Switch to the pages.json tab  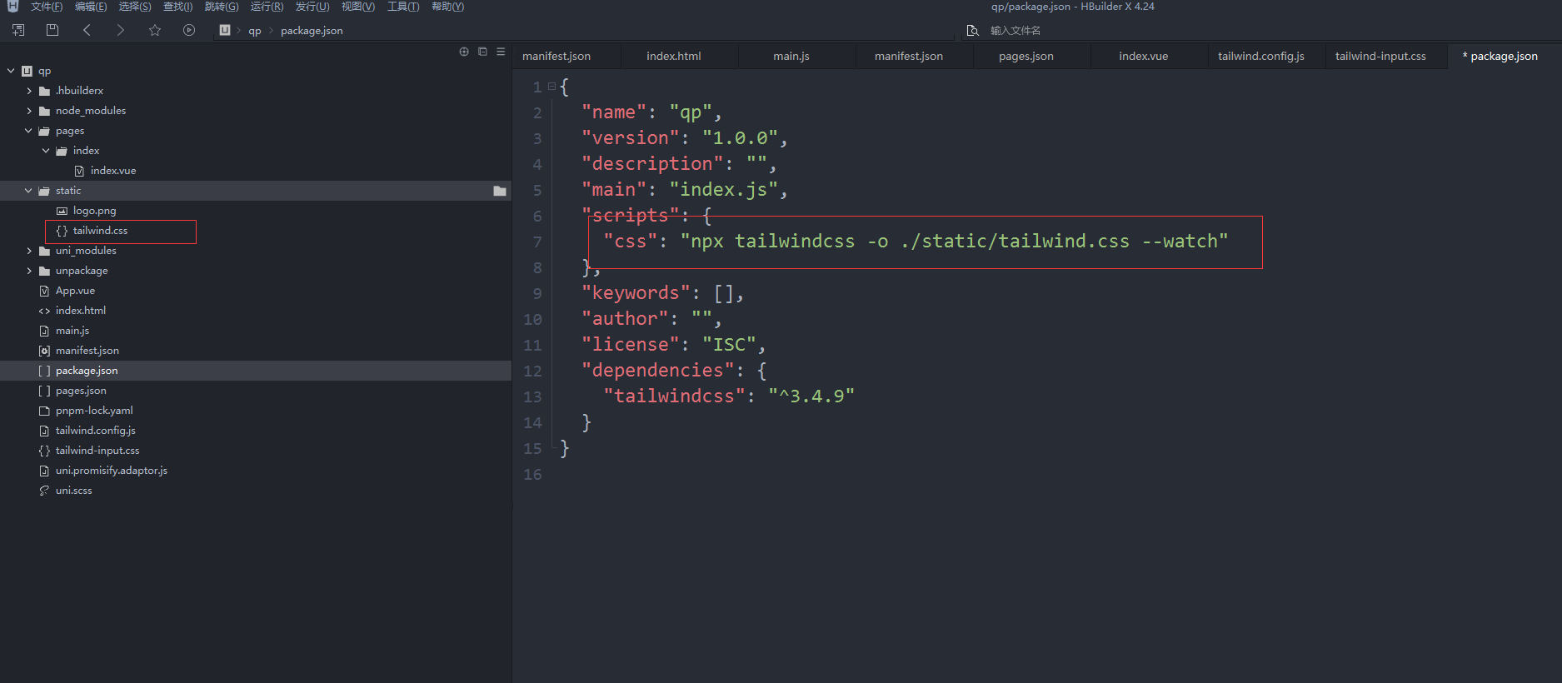(x=1026, y=57)
